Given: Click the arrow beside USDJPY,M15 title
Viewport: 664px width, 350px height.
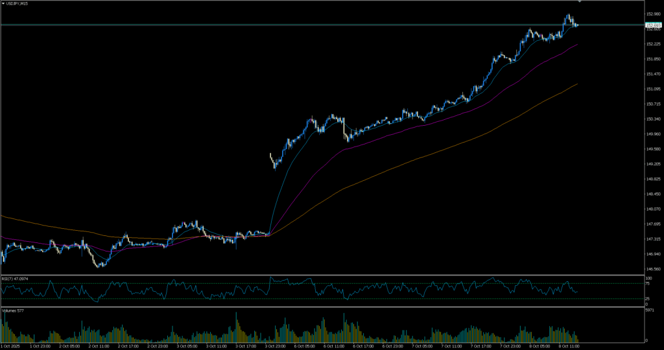Looking at the screenshot, I should [x=3, y=4].
